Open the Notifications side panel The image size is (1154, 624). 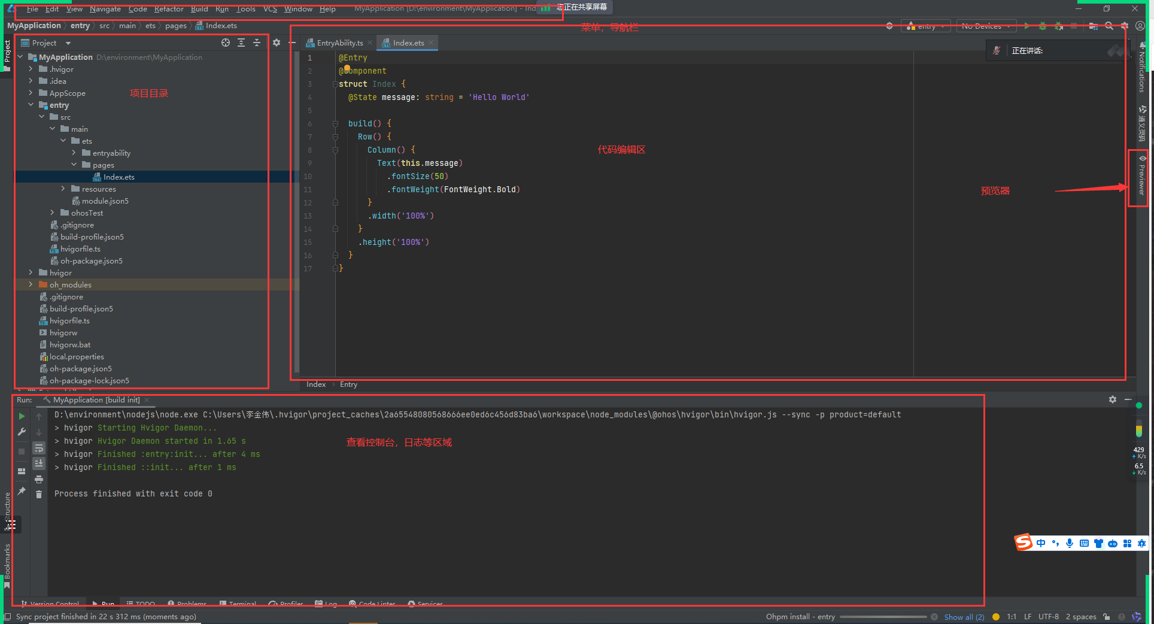tap(1142, 68)
